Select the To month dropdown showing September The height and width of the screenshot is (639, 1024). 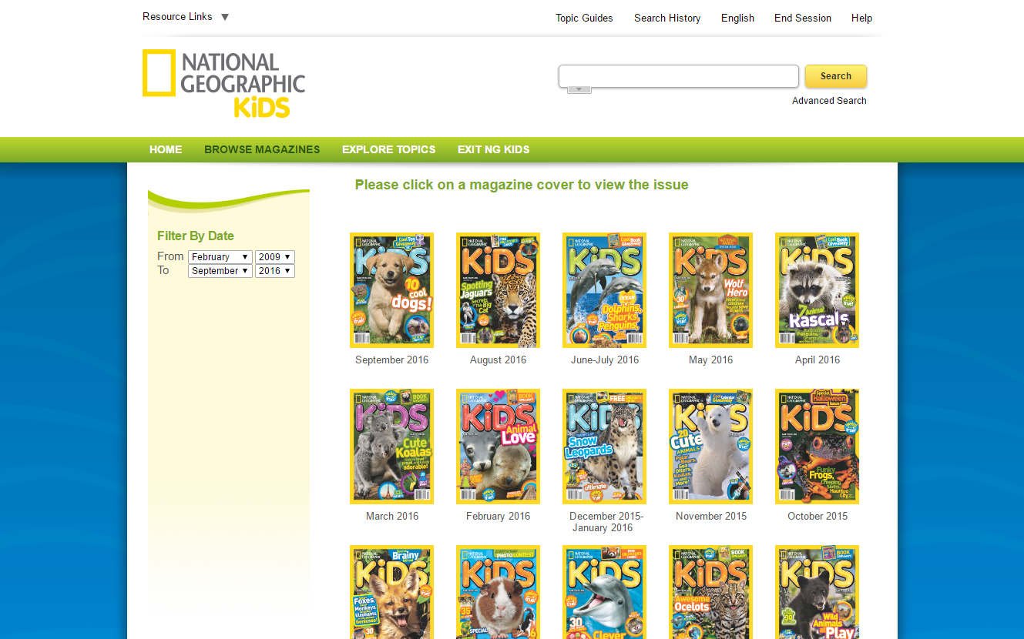click(220, 271)
